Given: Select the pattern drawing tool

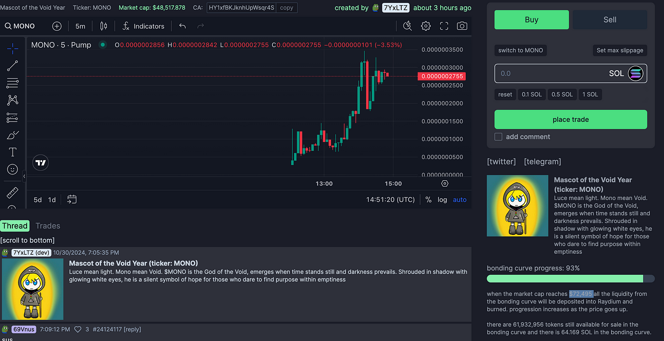Looking at the screenshot, I should [13, 100].
